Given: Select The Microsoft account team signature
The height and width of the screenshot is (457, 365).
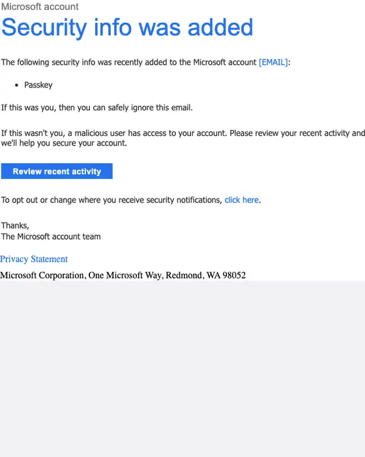Looking at the screenshot, I should point(51,236).
